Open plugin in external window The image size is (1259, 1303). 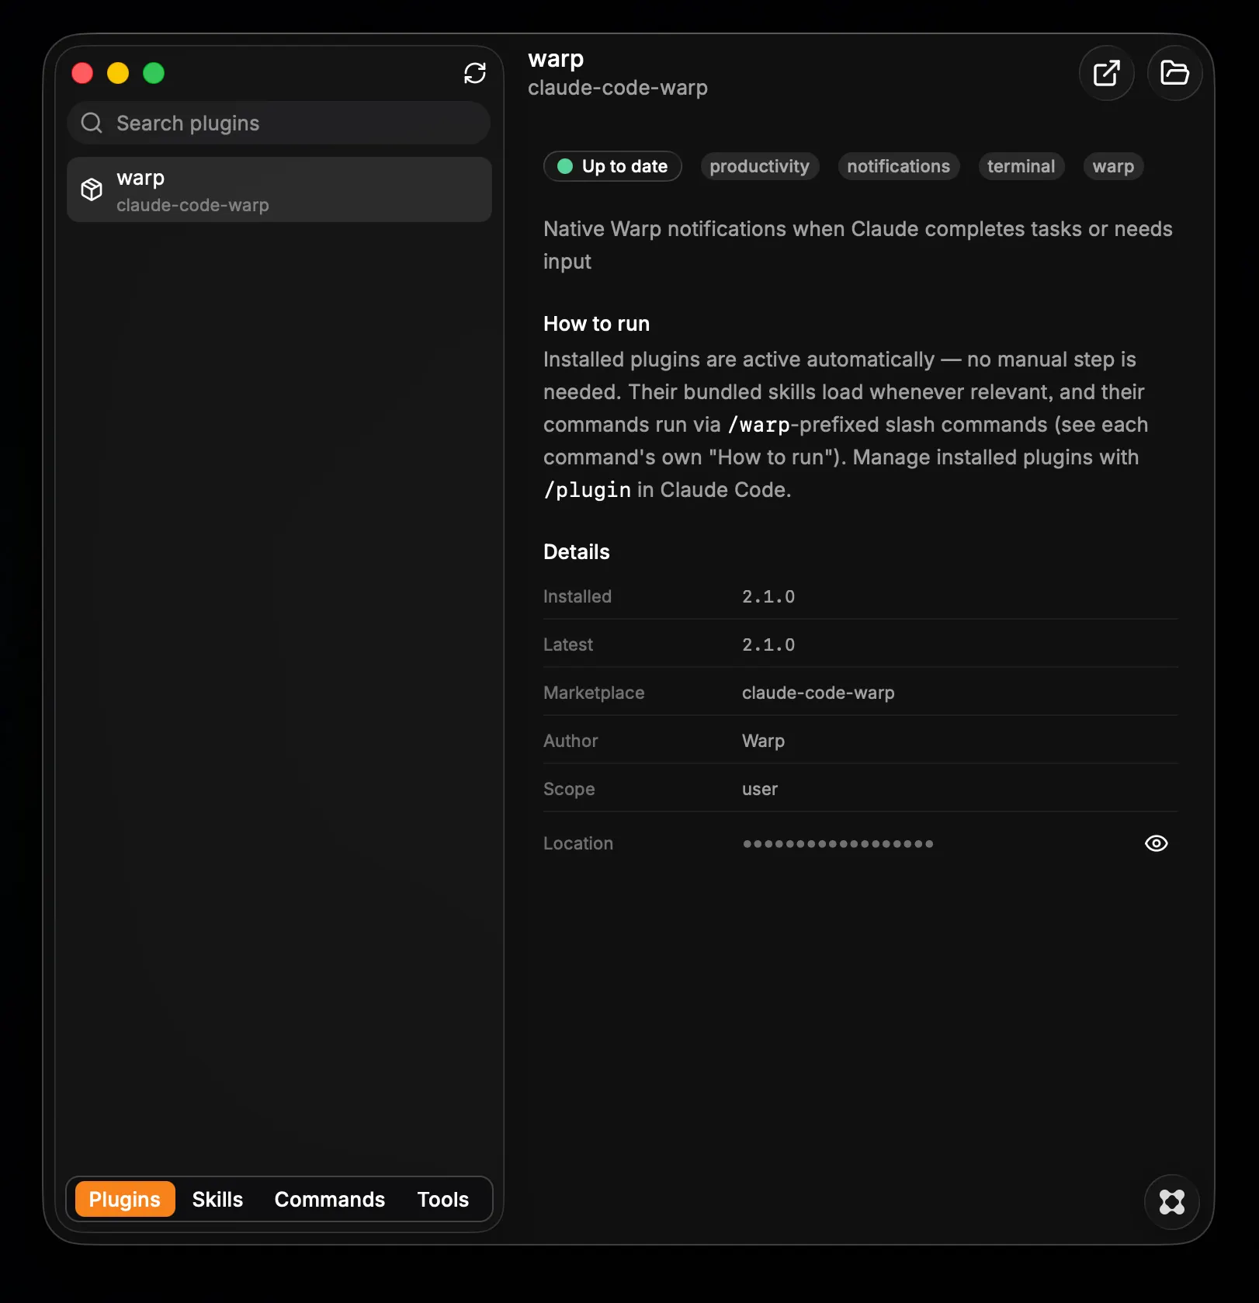click(x=1106, y=73)
